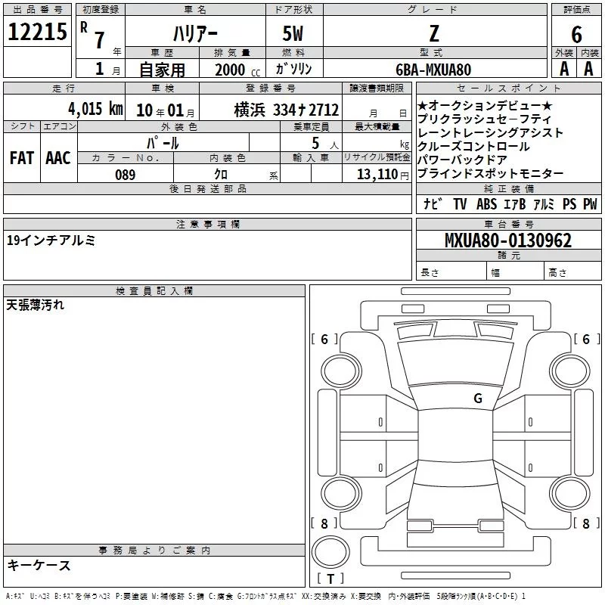Screen dimensions: 605x605
Task: Click seating capacity "5" 人
Action: [x=315, y=143]
